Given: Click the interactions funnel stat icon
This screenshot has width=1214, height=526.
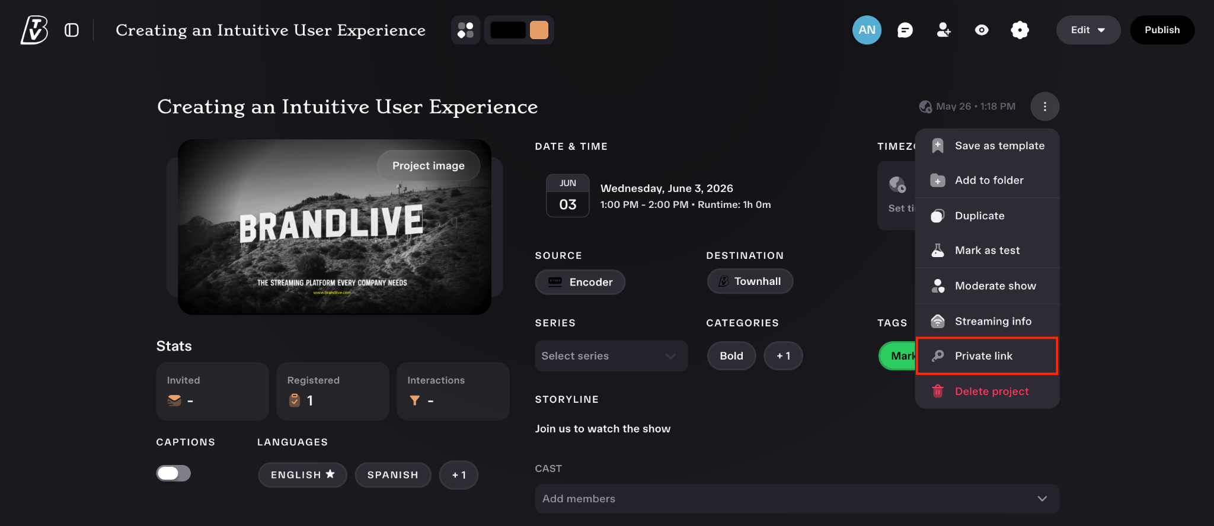Looking at the screenshot, I should pyautogui.click(x=415, y=401).
